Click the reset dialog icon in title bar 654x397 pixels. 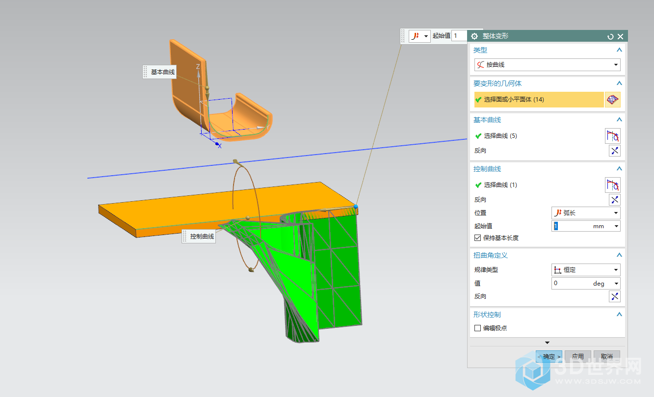coord(610,36)
